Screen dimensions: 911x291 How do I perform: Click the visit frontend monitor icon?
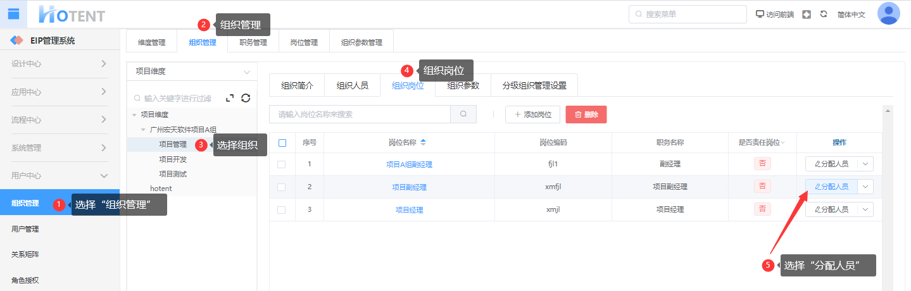760,14
